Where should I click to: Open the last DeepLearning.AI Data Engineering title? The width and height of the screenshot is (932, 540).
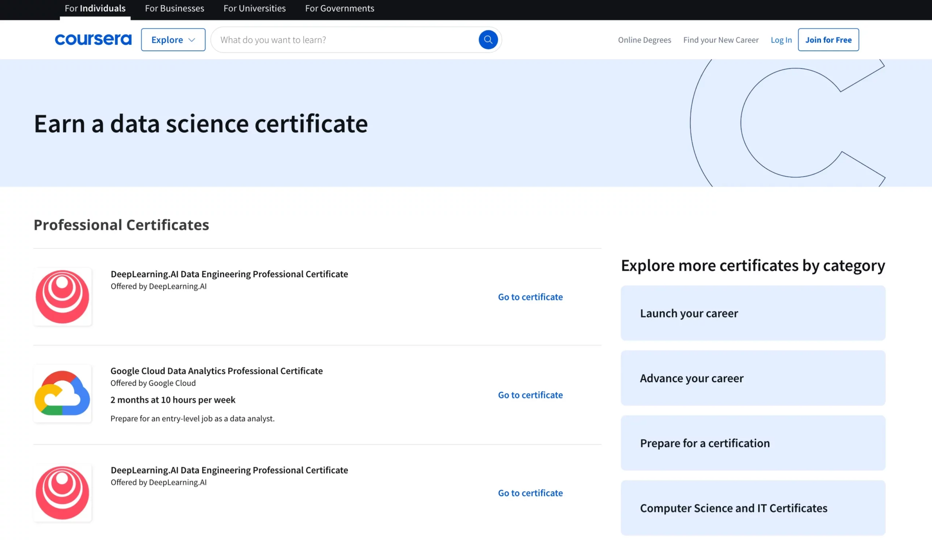[229, 470]
